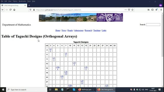Follow the Teaching link
This screenshot has width=164, height=92.
[97, 30]
